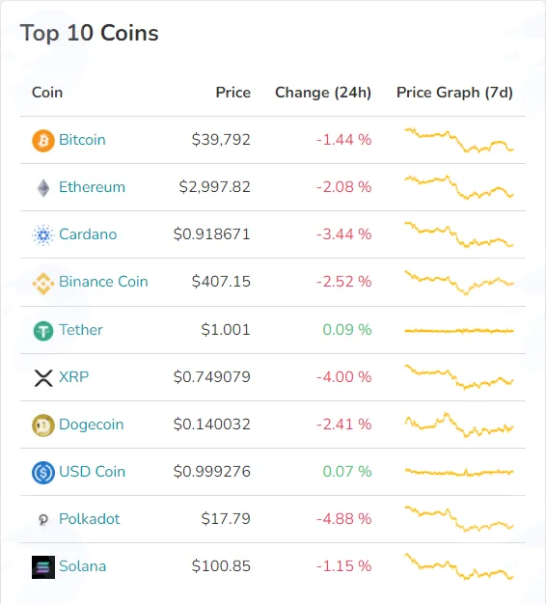Click the Polkadot logo icon
Screen dimensions: 546x604
[43, 520]
